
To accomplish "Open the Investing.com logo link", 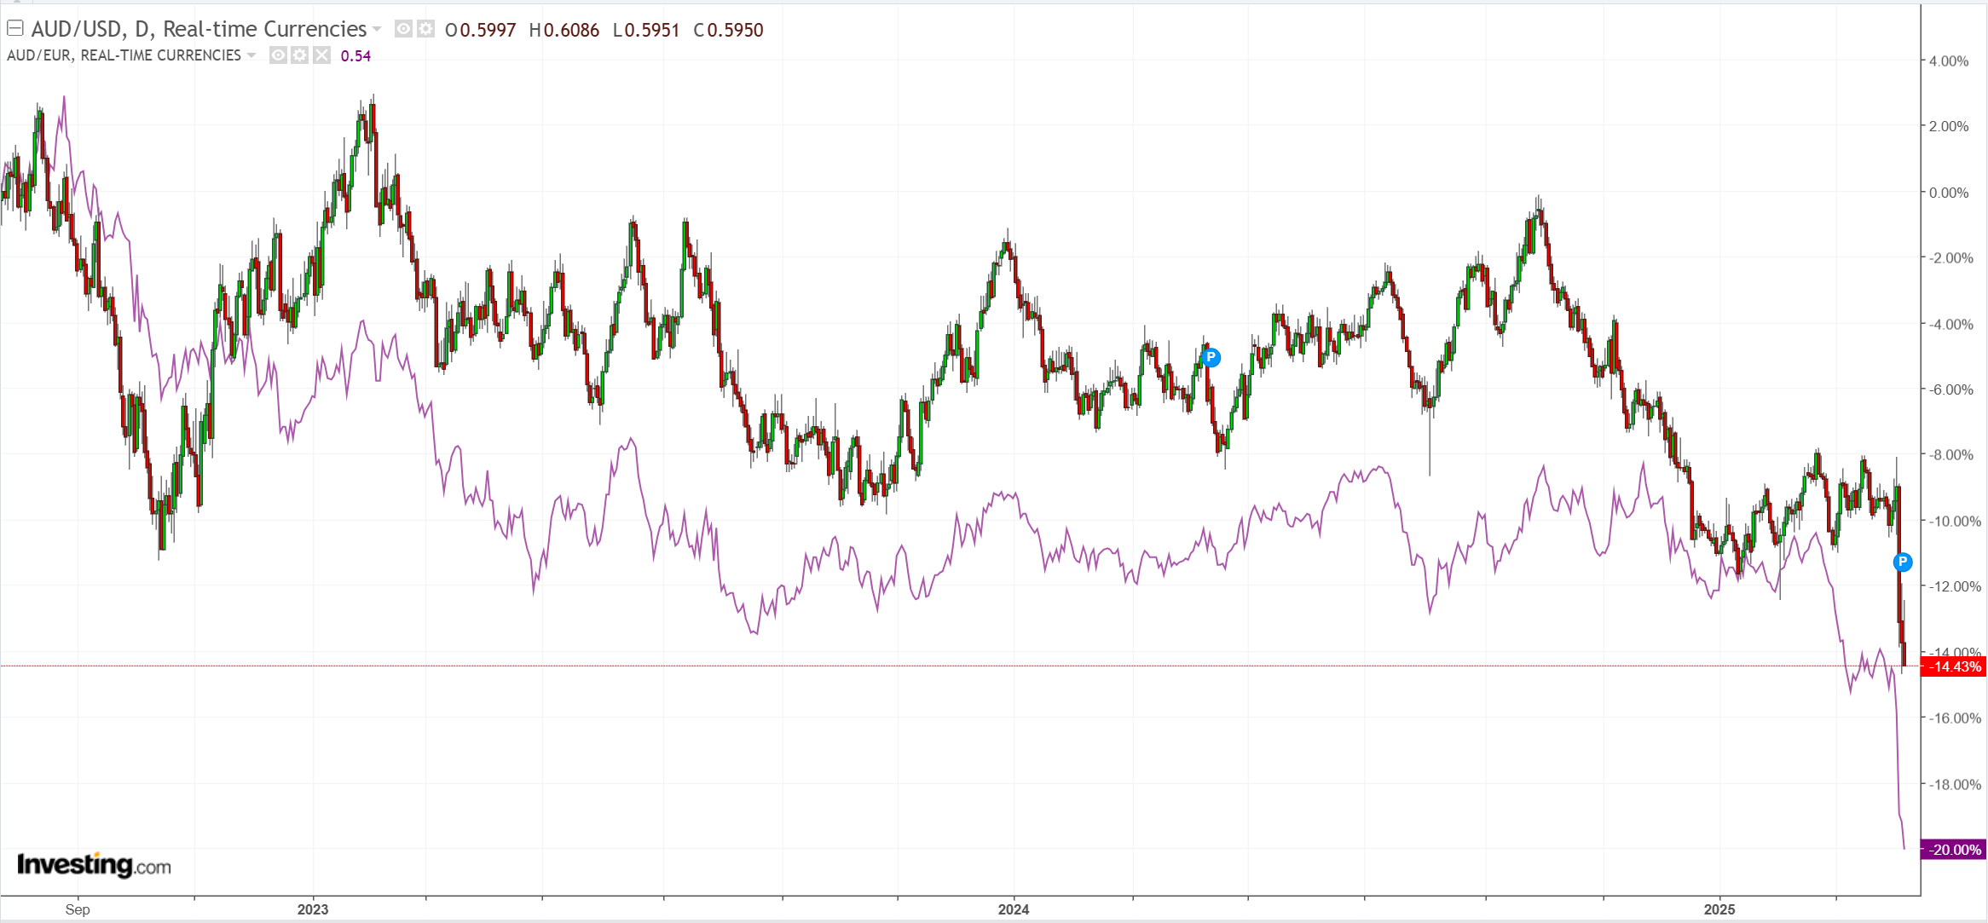I will [x=94, y=865].
